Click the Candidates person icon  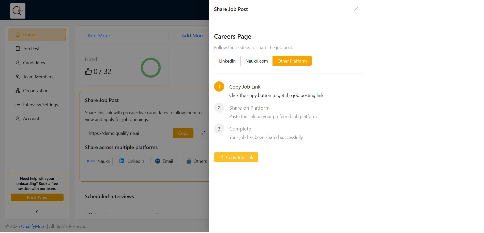pos(18,63)
